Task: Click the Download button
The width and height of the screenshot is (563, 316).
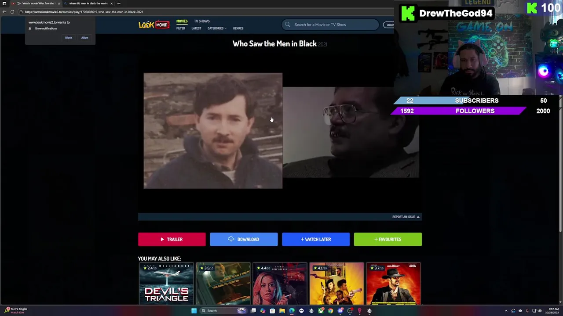Action: click(244, 239)
